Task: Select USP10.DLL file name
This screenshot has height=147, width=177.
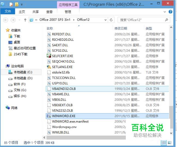Action: click(60, 83)
